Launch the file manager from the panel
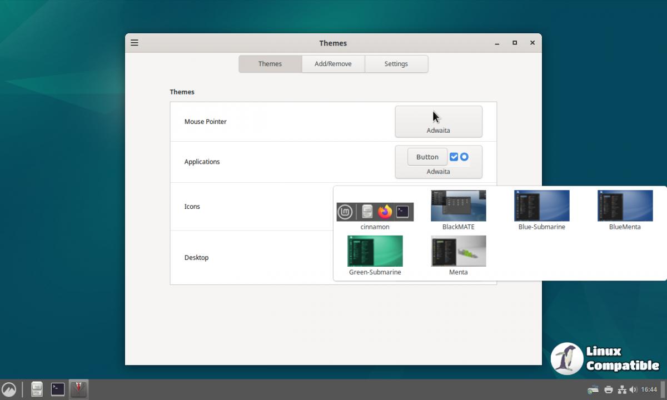 click(x=37, y=389)
